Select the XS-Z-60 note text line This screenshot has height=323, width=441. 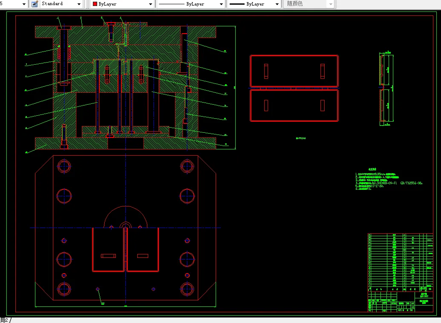click(x=370, y=186)
